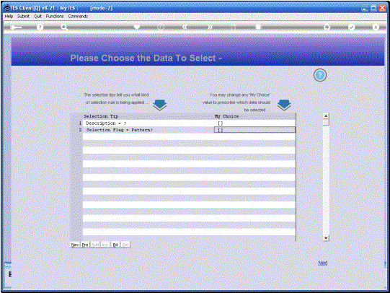Select My Choice field for Description row

(254, 123)
